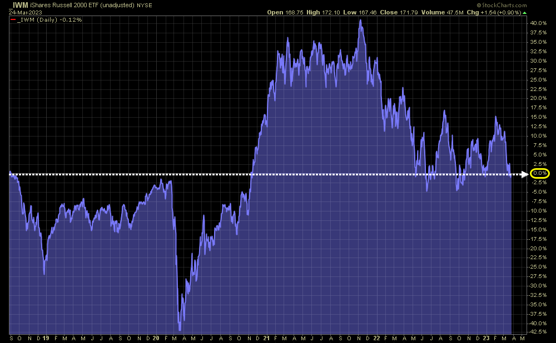The height and width of the screenshot is (343, 556).
Task: Click the 30.0% y-axis label
Action: 538,60
